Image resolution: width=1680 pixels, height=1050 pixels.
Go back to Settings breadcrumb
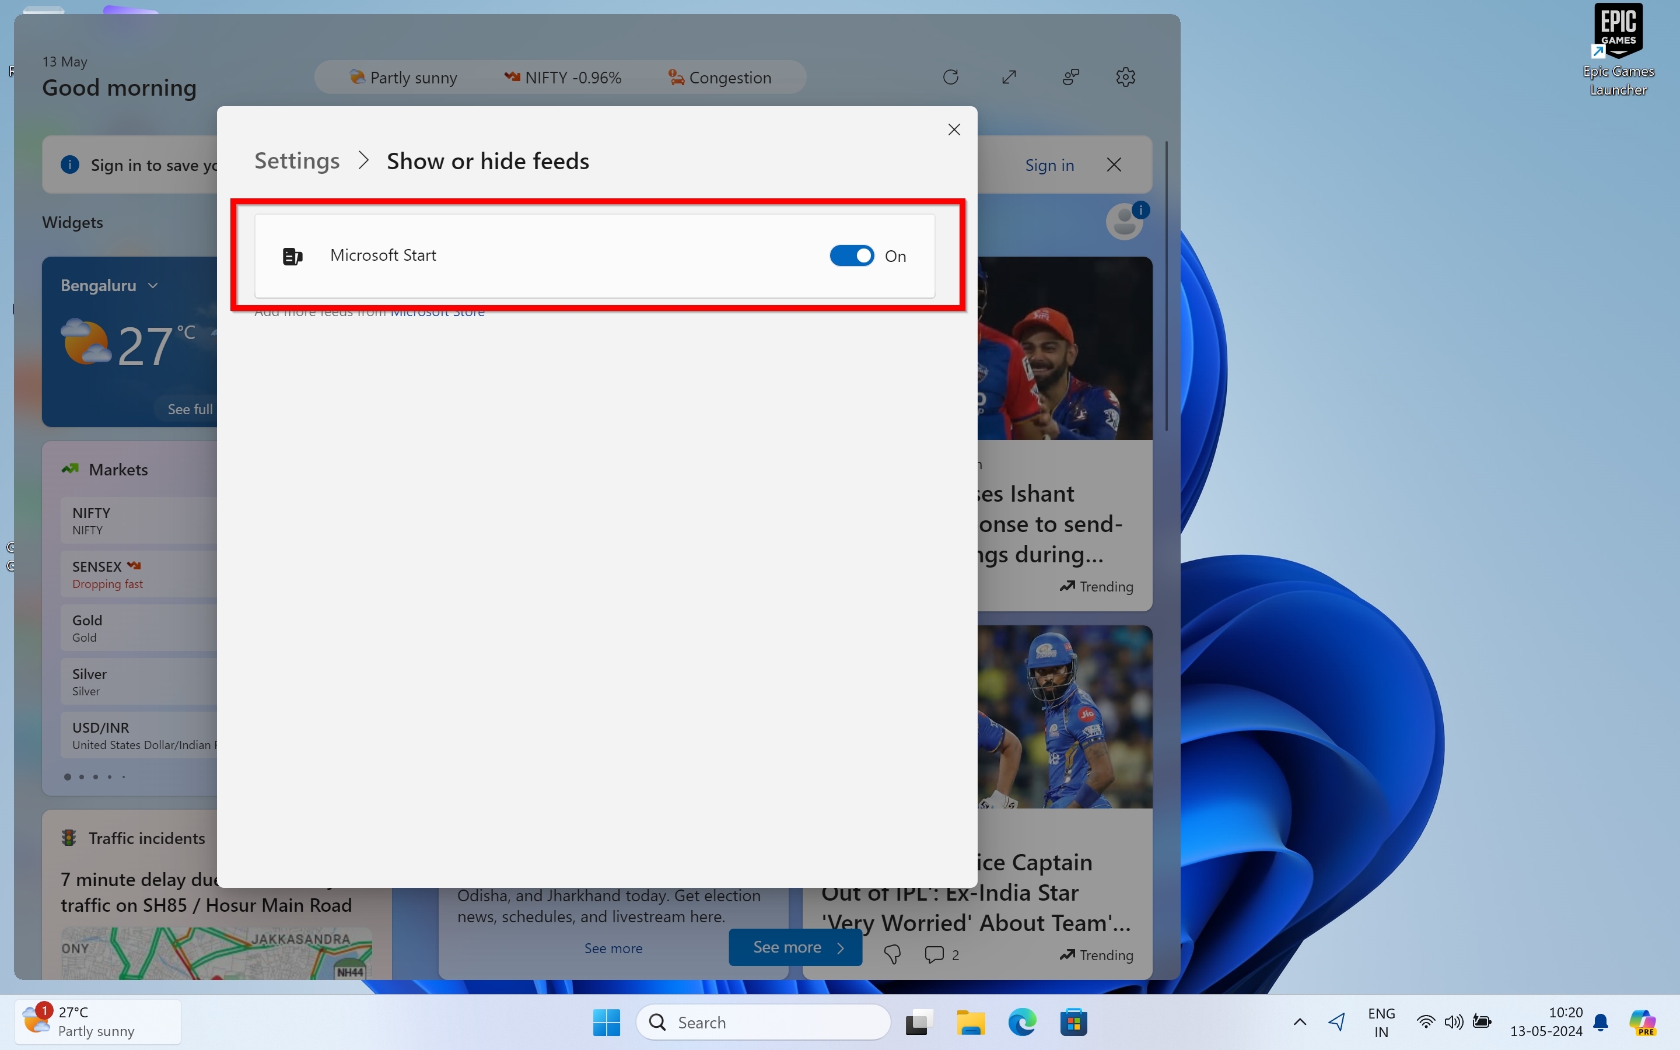(296, 161)
